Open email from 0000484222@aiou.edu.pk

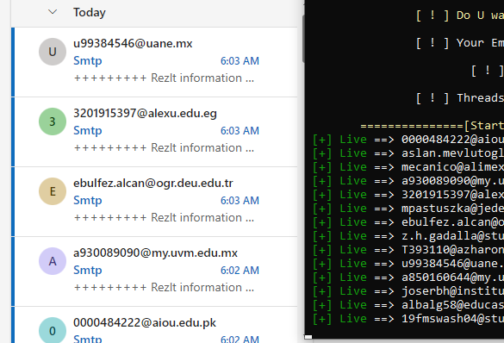pyautogui.click(x=154, y=325)
